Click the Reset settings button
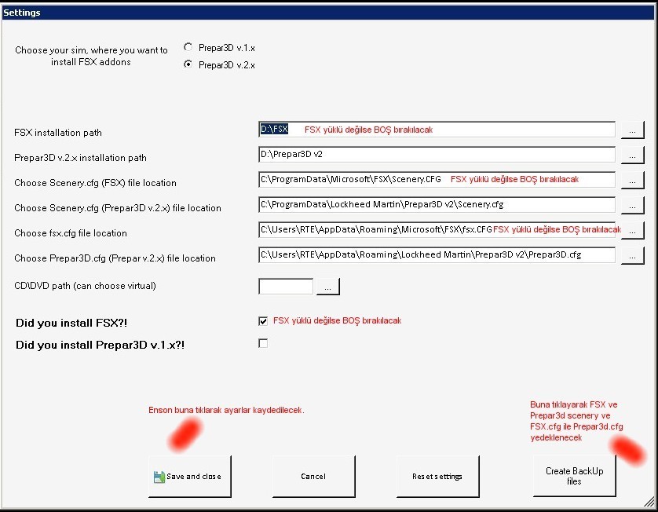Image resolution: width=658 pixels, height=512 pixels. (437, 477)
